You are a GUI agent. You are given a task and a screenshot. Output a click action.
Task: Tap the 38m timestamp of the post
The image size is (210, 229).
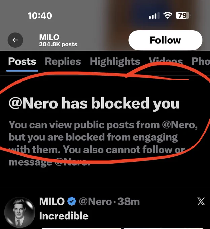(129, 201)
